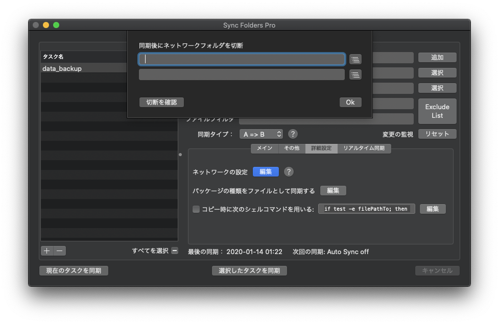
Task: Select the 詳細設定 tab
Action: pyautogui.click(x=321, y=148)
